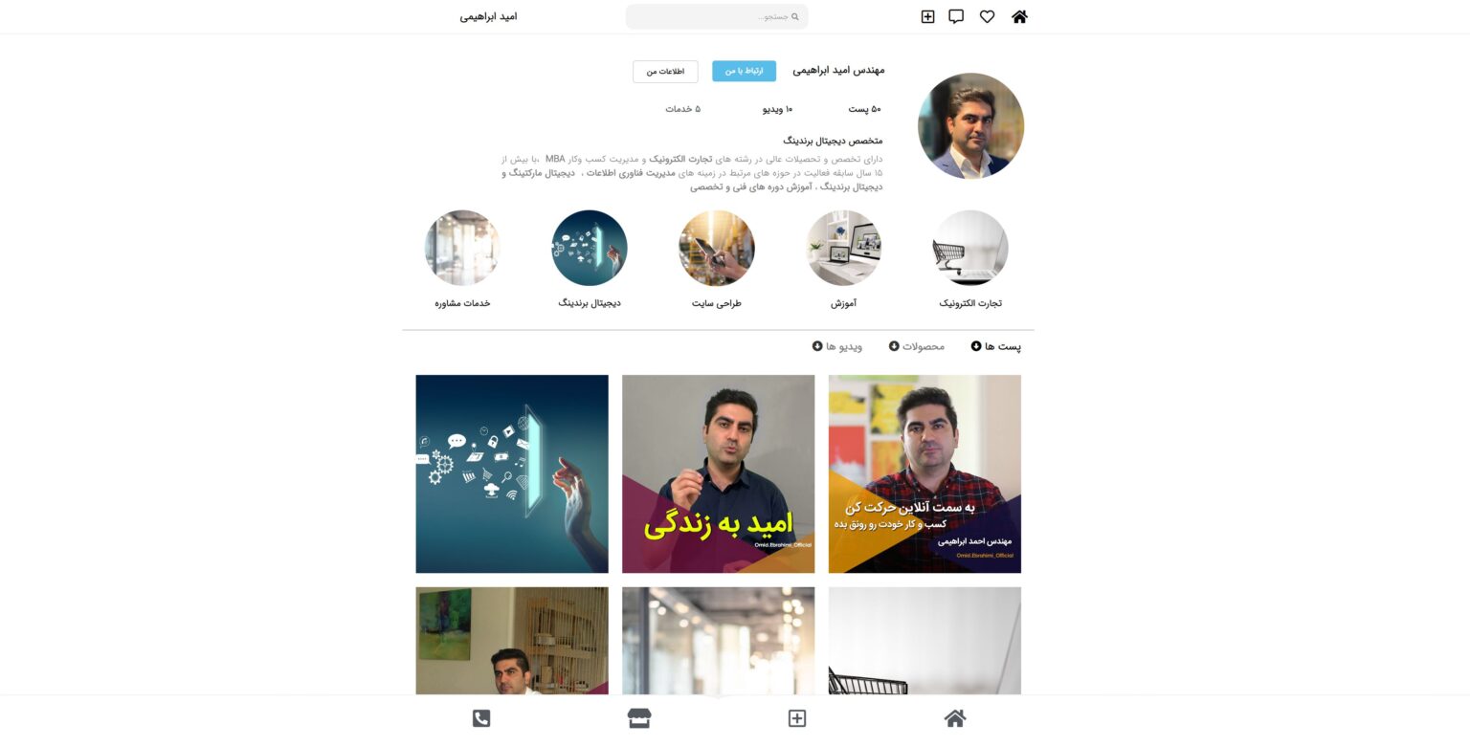
Task: Click the اطلاعات من button
Action: [x=665, y=72]
